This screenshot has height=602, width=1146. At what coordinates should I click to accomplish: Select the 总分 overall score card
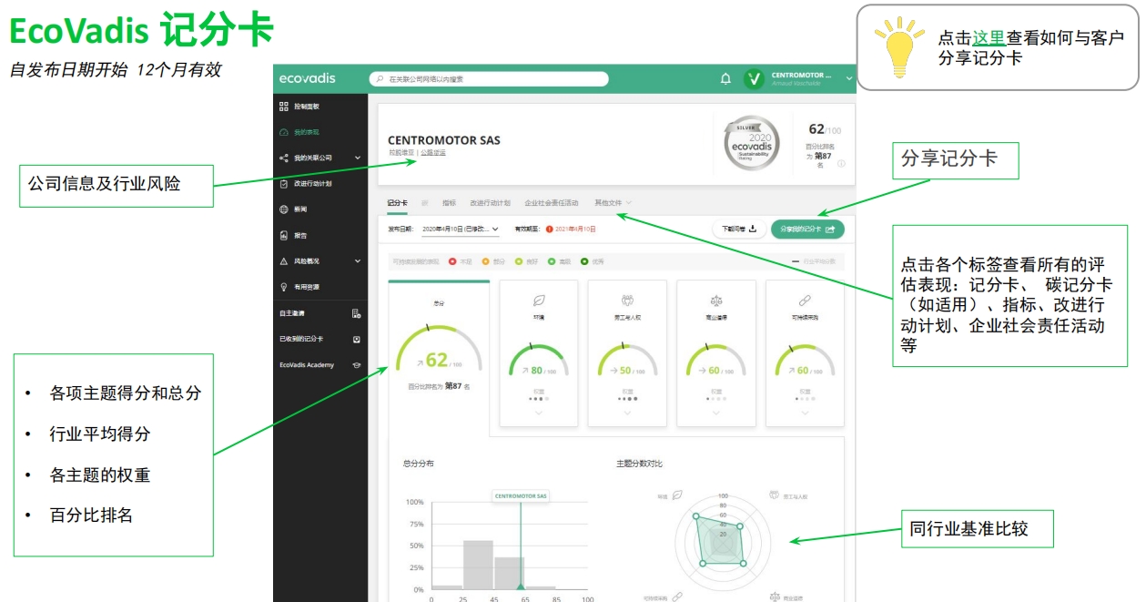[439, 357]
